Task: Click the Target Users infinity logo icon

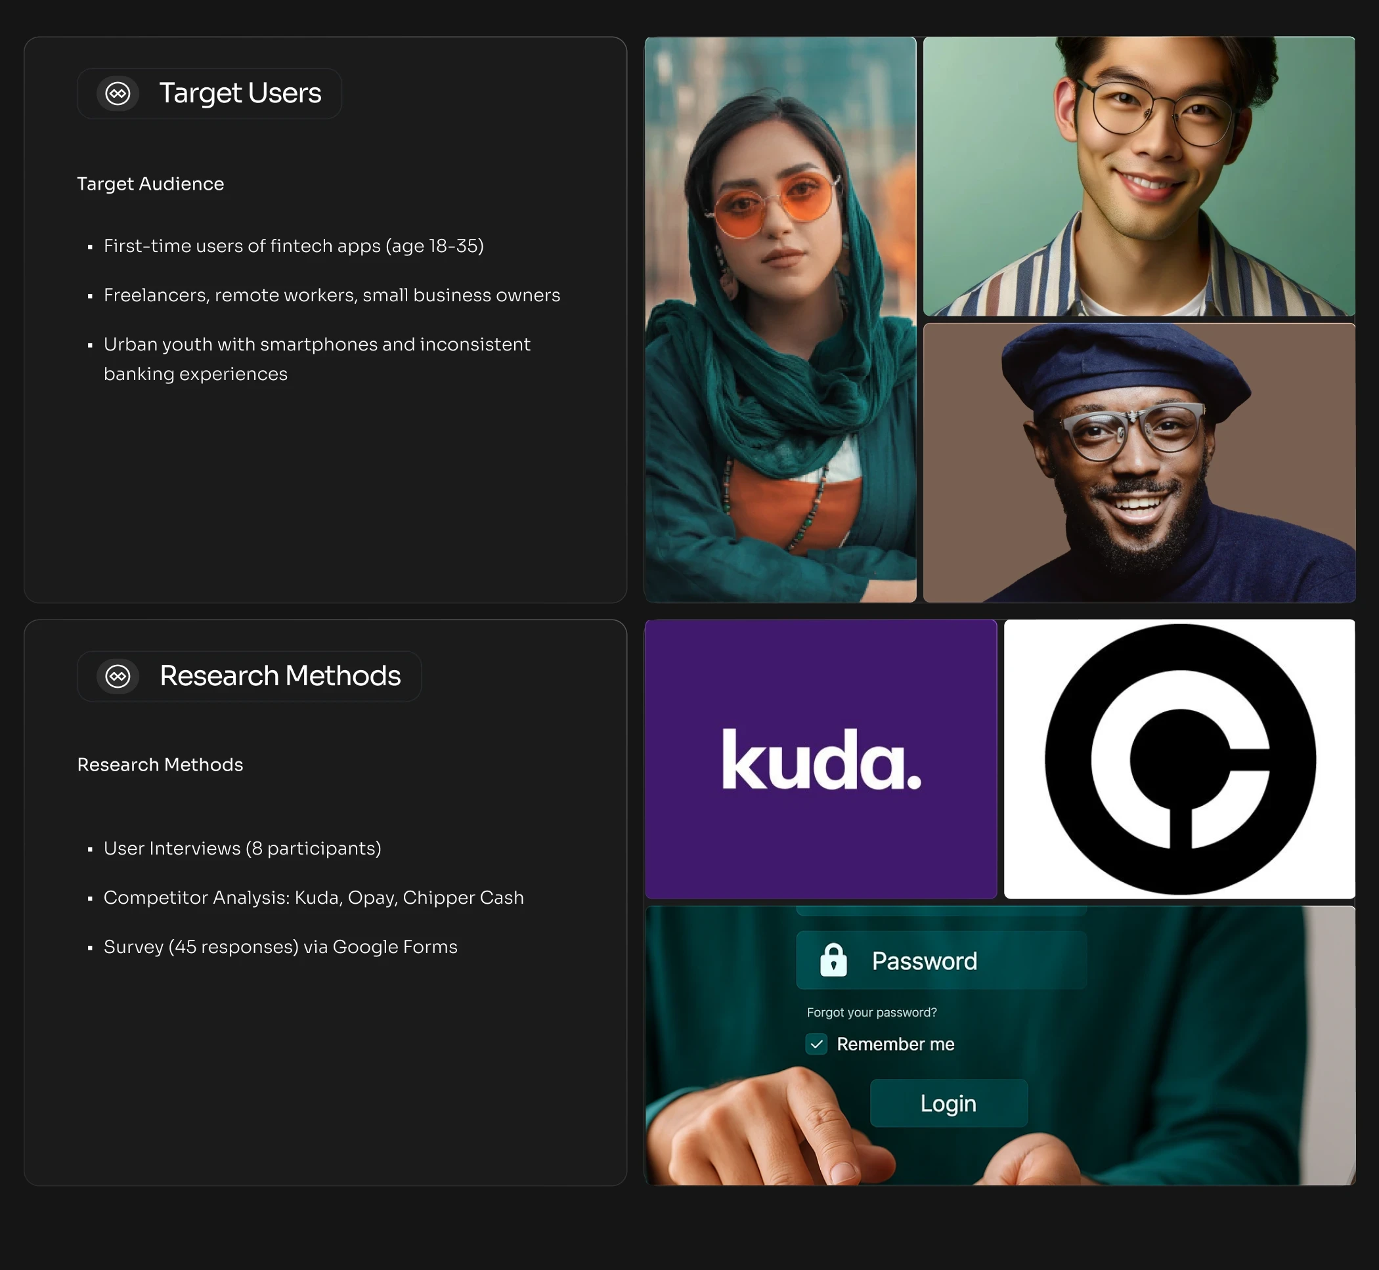Action: pos(118,93)
